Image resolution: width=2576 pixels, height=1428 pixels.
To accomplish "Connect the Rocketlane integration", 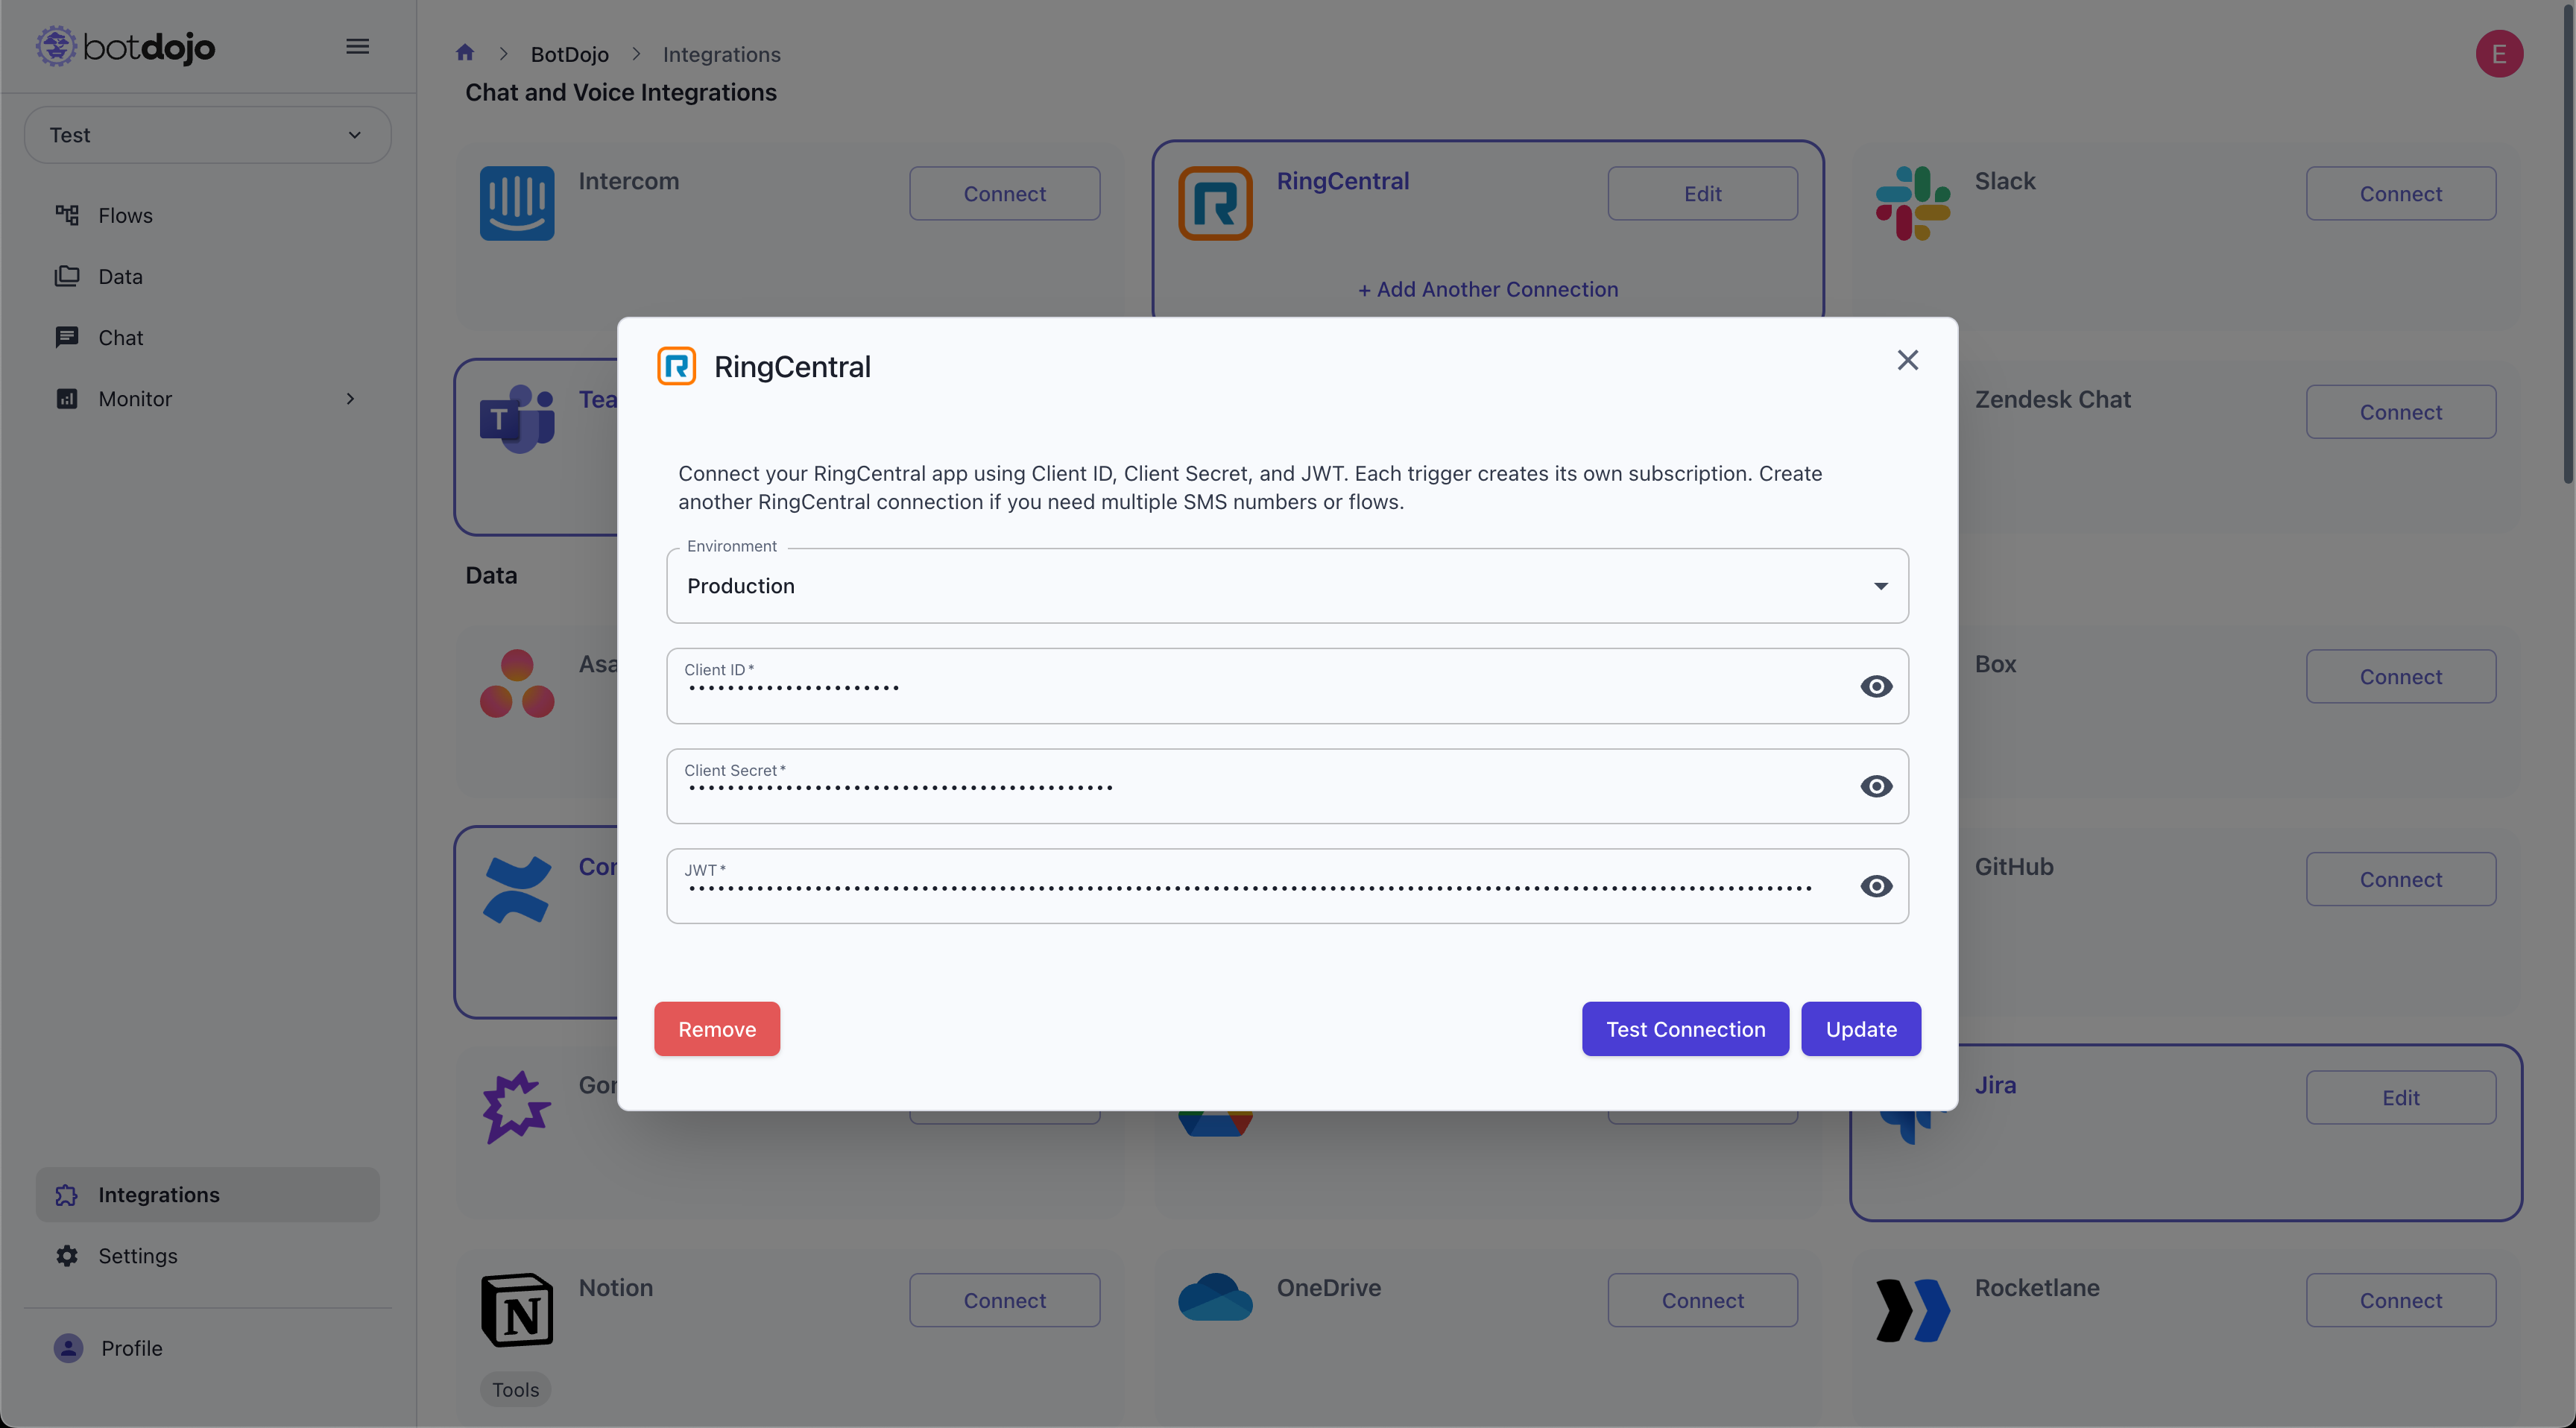I will 2400,1301.
